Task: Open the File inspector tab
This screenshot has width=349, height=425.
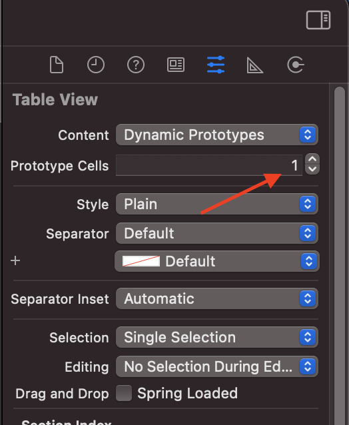Action: [57, 65]
